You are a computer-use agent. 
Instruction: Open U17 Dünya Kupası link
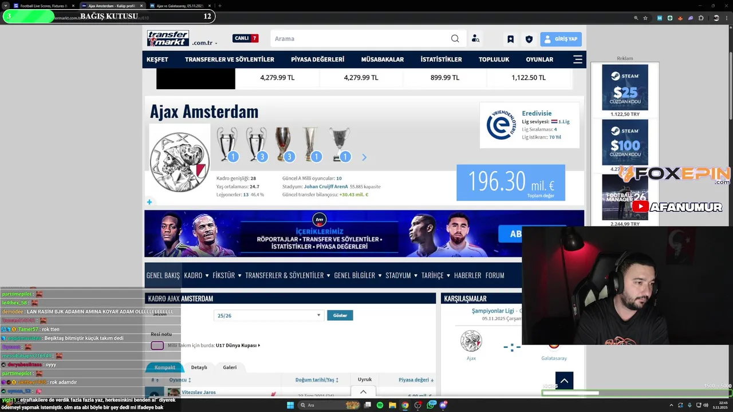237,346
